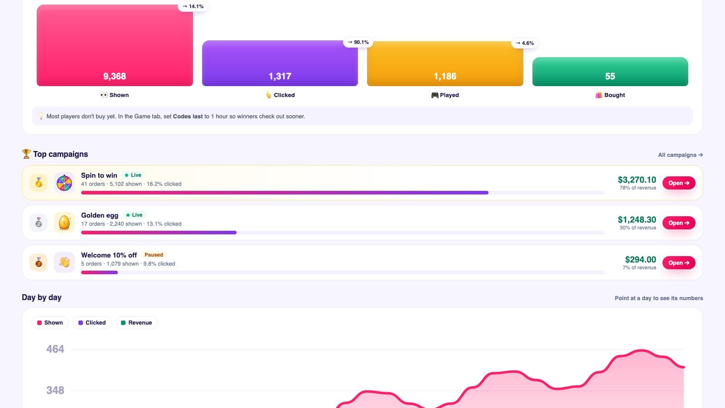This screenshot has height=408, width=725.
Task: Click the Golden egg campaign icon
Action: coord(64,223)
